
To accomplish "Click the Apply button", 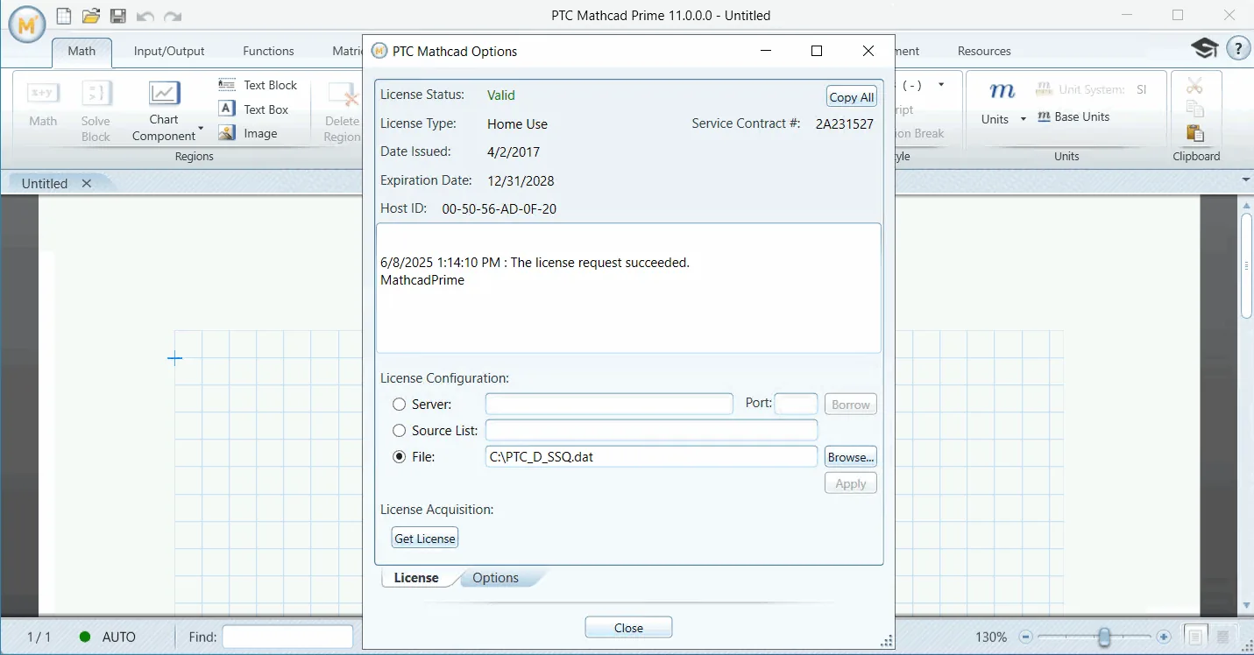I will 851,483.
